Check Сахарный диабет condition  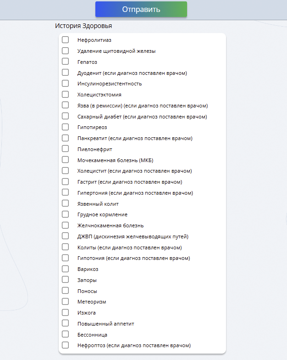tap(65, 116)
